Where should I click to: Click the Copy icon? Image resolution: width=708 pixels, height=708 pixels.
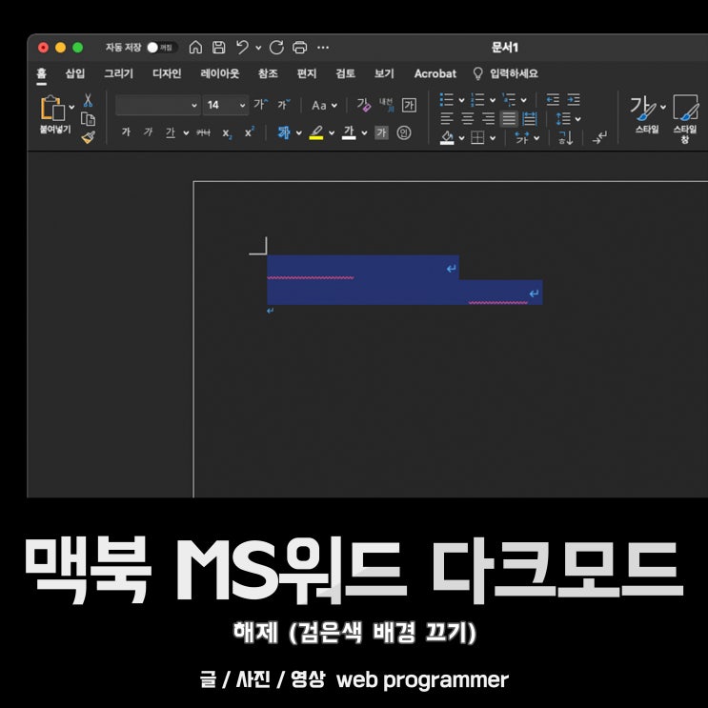click(x=88, y=119)
